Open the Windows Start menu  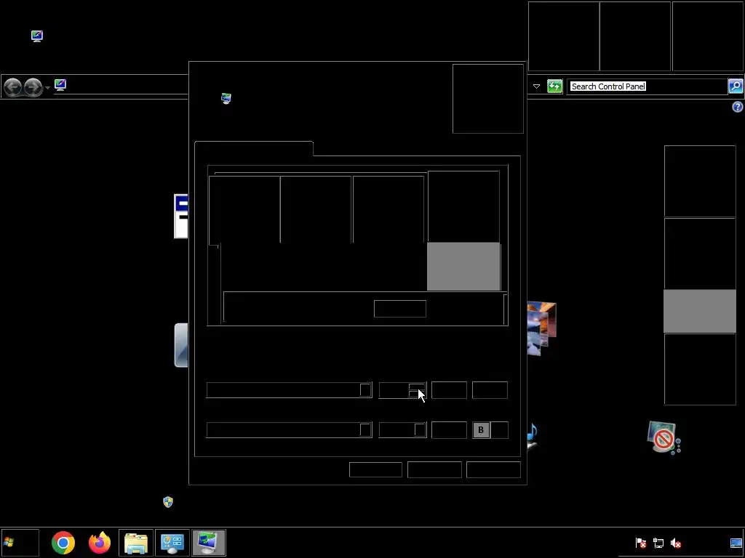(x=20, y=542)
